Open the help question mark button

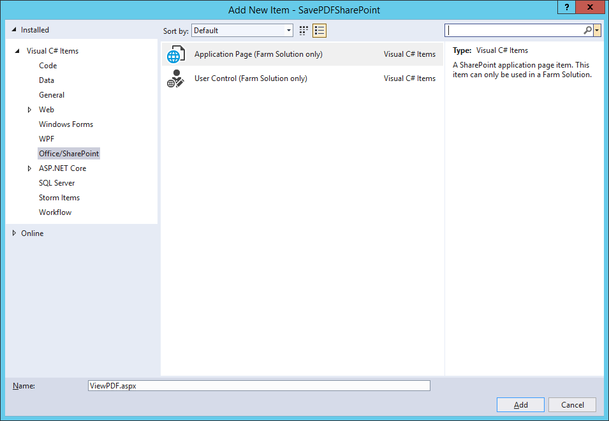tap(567, 7)
